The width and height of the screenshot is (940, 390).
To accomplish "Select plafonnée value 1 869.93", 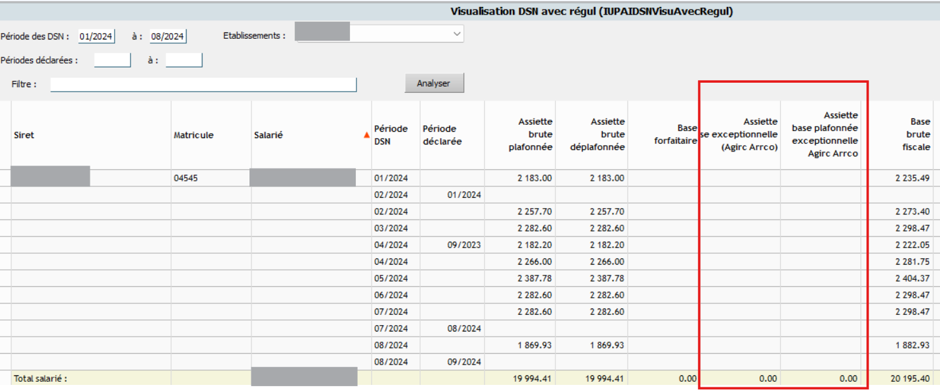I will tap(535, 345).
